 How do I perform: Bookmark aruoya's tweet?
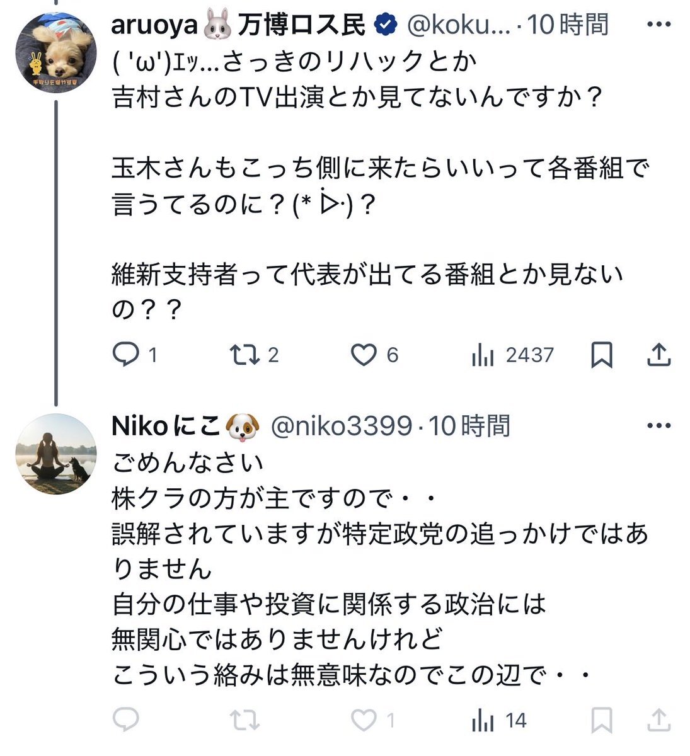(602, 355)
